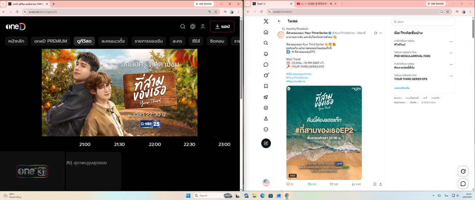Open the one31 channel thumbnail
This screenshot has width=475, height=200.
(32, 171)
